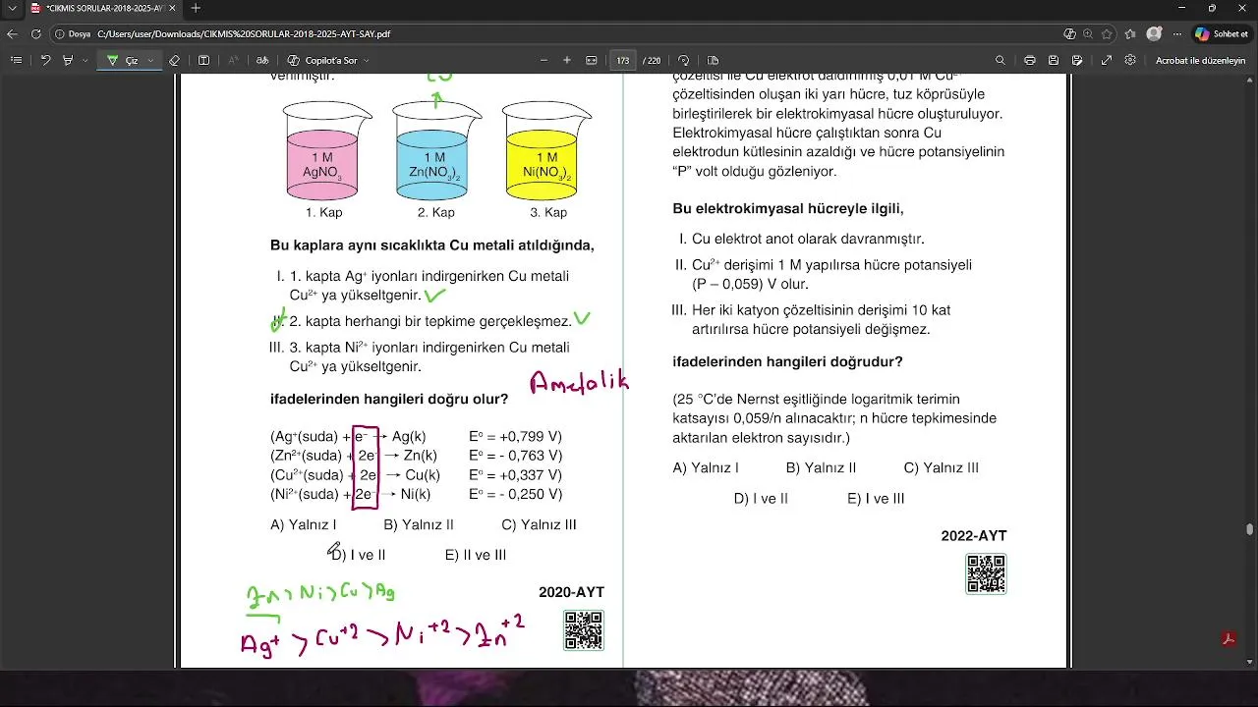1258x707 pixels.
Task: Click the '2022-AYT' label
Action: click(974, 536)
